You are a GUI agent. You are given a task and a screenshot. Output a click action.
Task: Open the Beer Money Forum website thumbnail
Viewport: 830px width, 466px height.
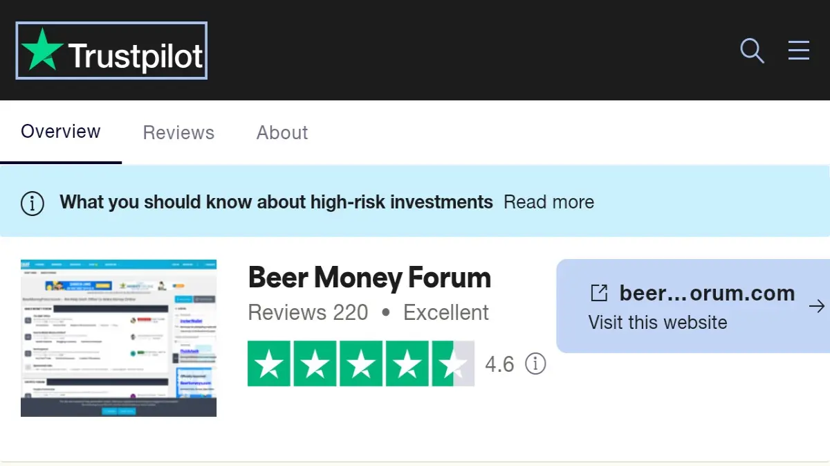(x=118, y=338)
